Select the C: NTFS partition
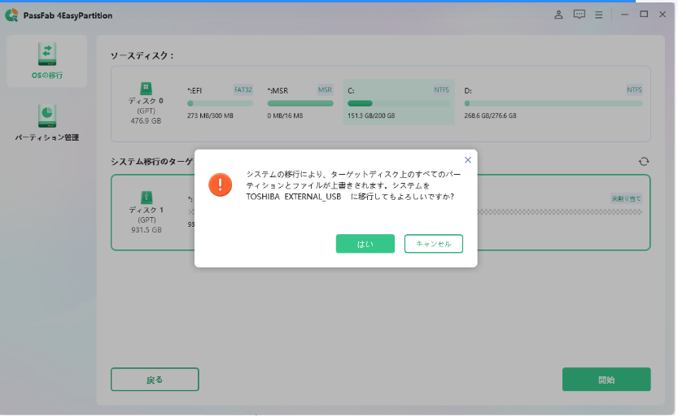Viewport: 678px width, 417px height. pyautogui.click(x=398, y=102)
